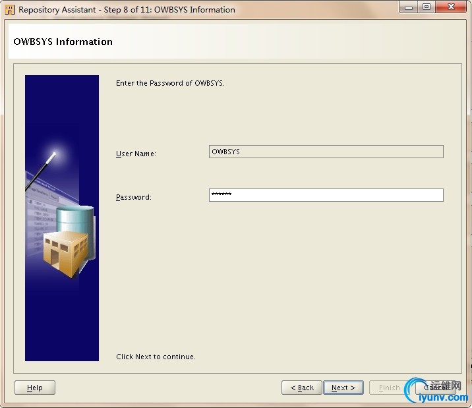Click the magic wand graphic
Screen dimensions: 472x408
41,171
